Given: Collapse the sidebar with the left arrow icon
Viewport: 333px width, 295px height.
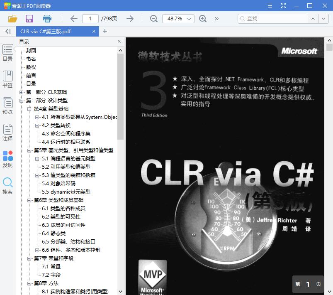Looking at the screenshot, I should point(8,31).
